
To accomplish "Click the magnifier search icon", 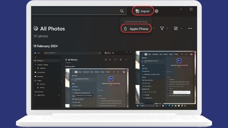I will 122,11.
